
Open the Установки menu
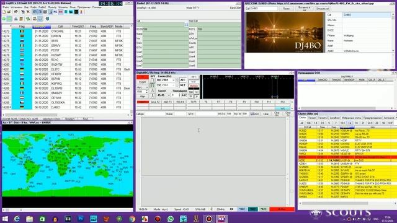tap(17, 7)
